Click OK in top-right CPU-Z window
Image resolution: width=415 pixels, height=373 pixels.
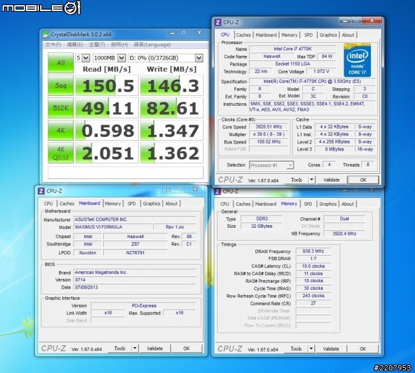[363, 180]
